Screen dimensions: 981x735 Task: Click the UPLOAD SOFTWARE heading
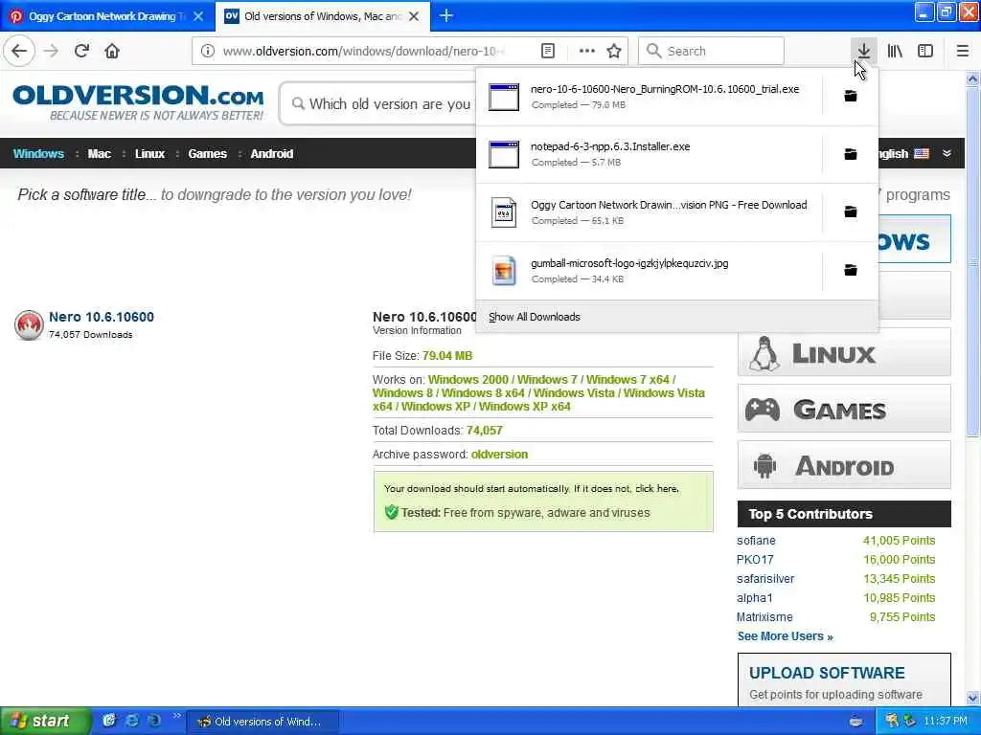coord(827,673)
